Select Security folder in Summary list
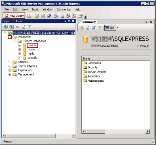Image resolution: width=156 pixels, height=145 pixels. click(x=90, y=67)
